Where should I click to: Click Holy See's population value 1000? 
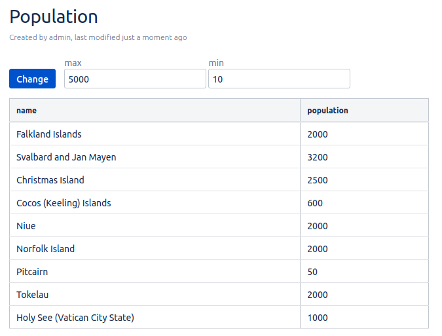pos(318,318)
